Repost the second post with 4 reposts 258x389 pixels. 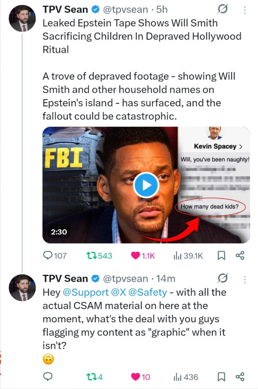click(x=91, y=377)
